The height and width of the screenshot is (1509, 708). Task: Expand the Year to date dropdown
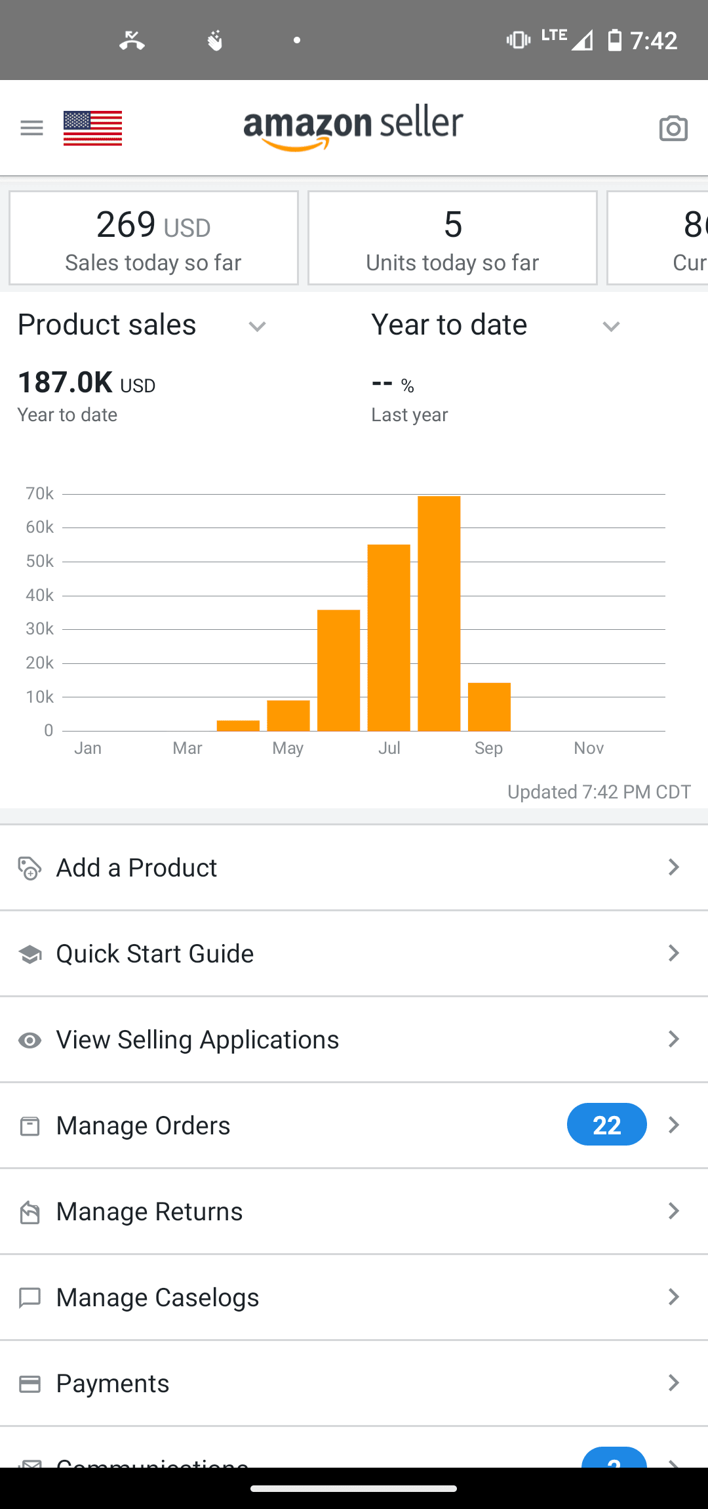(x=611, y=326)
